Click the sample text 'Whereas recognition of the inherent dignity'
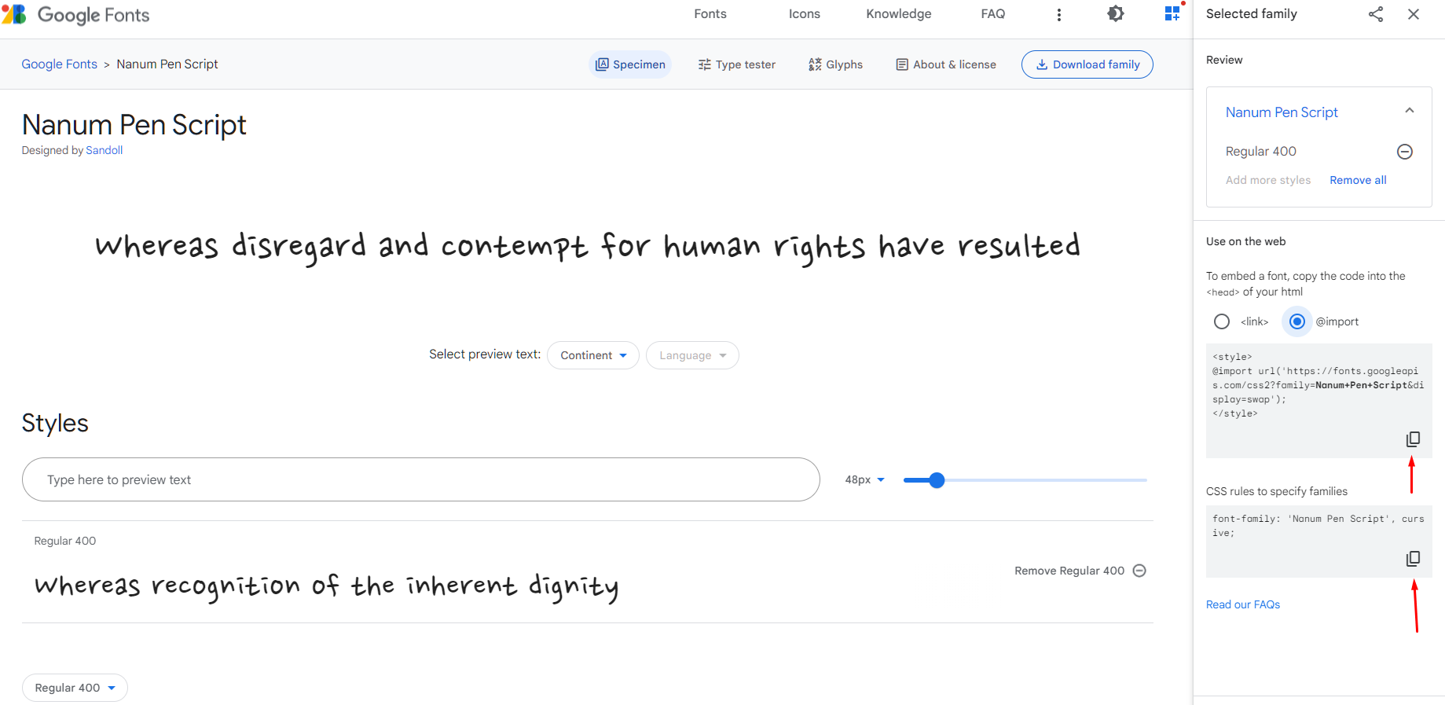1445x705 pixels. (327, 586)
